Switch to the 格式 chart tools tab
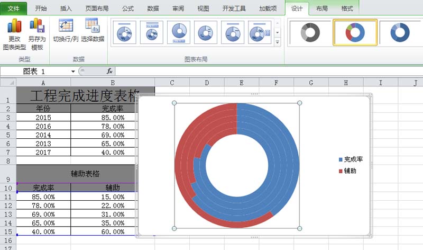 coord(347,8)
